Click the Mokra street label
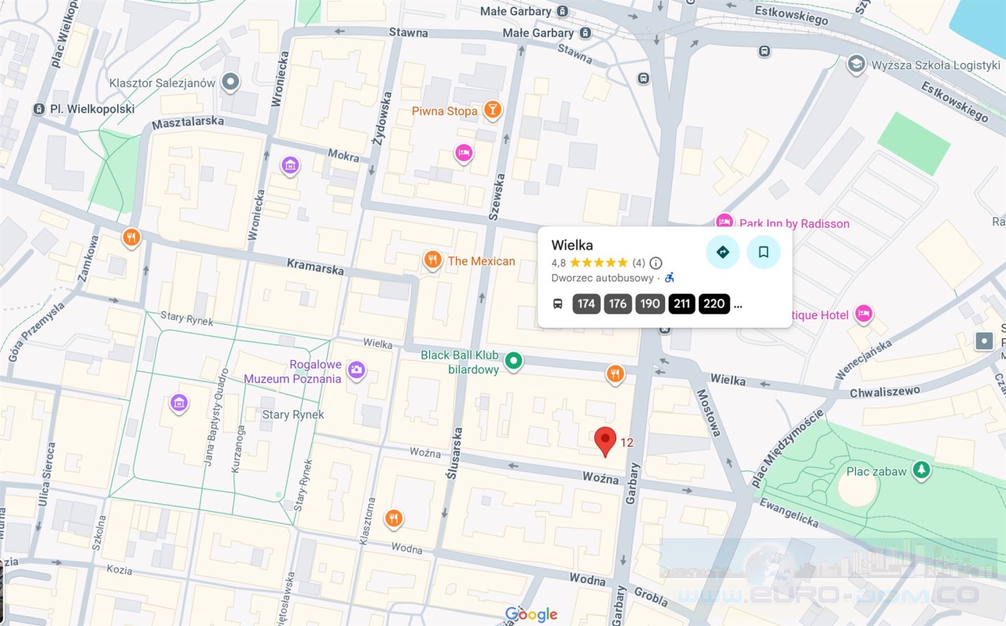The width and height of the screenshot is (1006, 626). (x=343, y=155)
